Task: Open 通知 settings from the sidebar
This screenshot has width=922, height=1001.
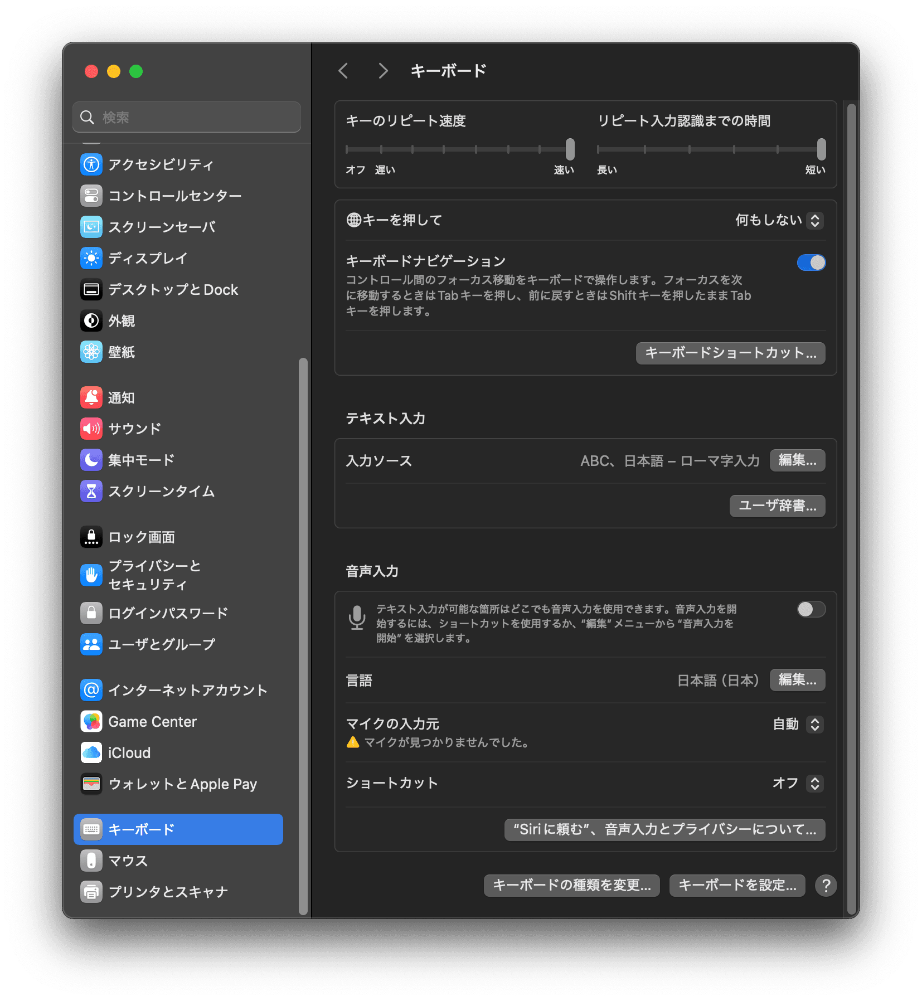Action: point(121,397)
